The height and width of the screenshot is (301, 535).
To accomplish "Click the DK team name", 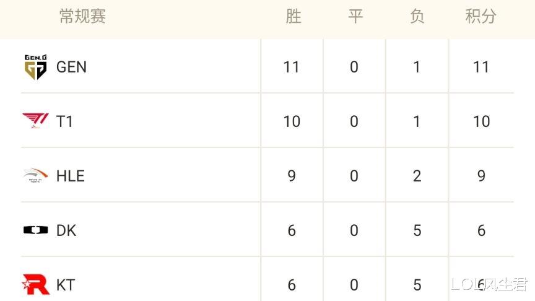I will pos(66,230).
